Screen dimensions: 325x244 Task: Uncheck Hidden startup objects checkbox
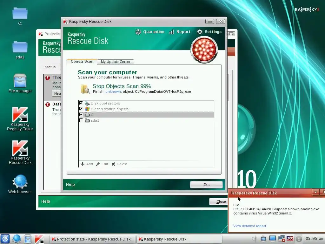pos(81,109)
